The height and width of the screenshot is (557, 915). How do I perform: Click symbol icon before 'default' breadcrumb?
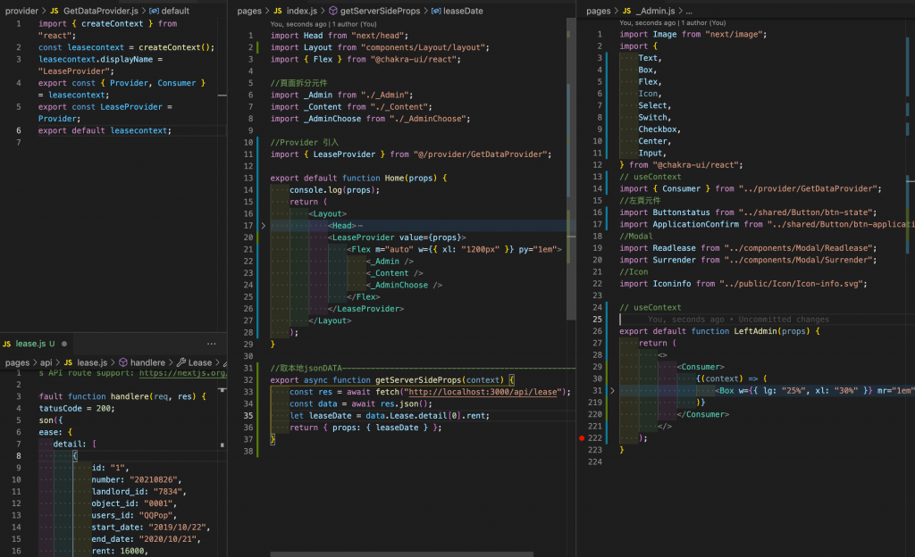pyautogui.click(x=154, y=11)
